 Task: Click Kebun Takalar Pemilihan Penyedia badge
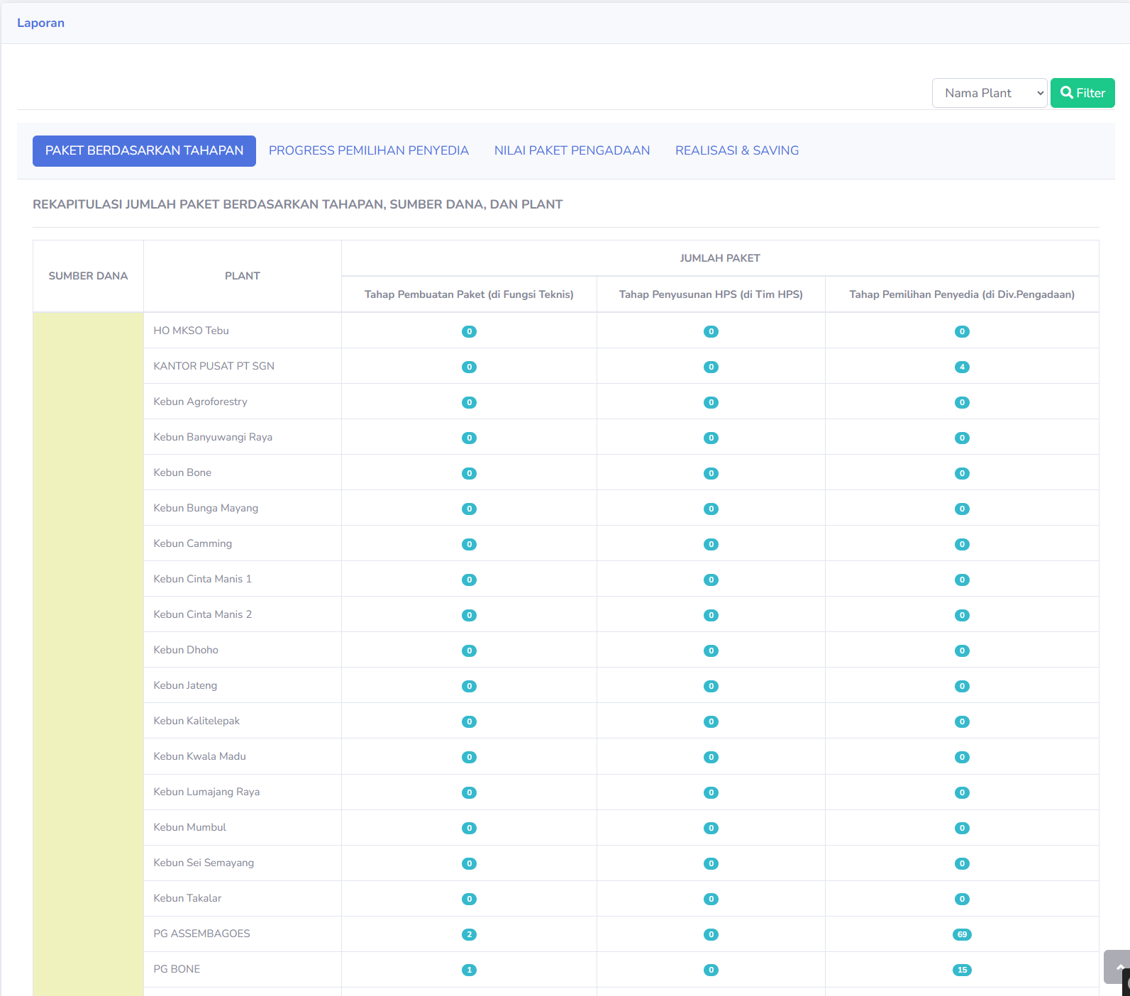click(x=962, y=899)
